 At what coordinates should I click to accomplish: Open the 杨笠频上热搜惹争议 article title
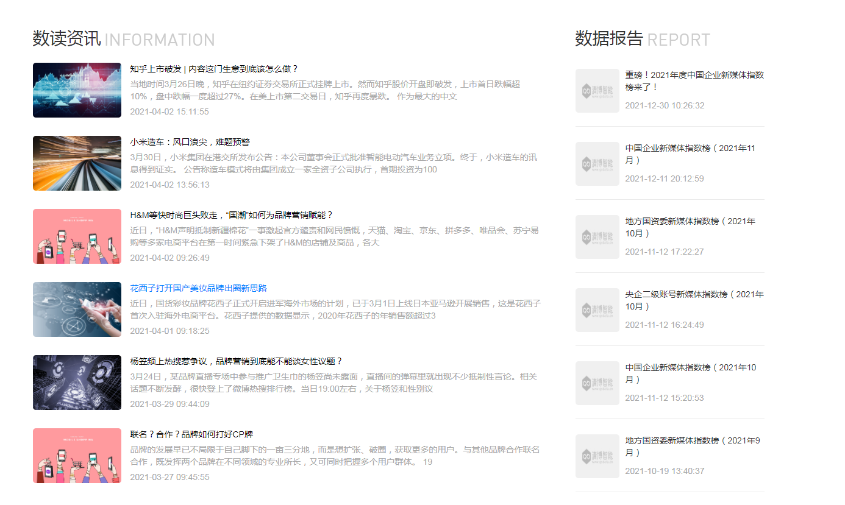tap(237, 361)
